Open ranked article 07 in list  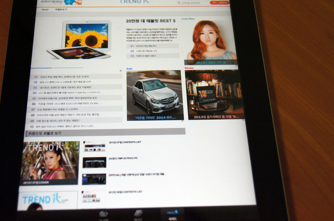pos(74,109)
